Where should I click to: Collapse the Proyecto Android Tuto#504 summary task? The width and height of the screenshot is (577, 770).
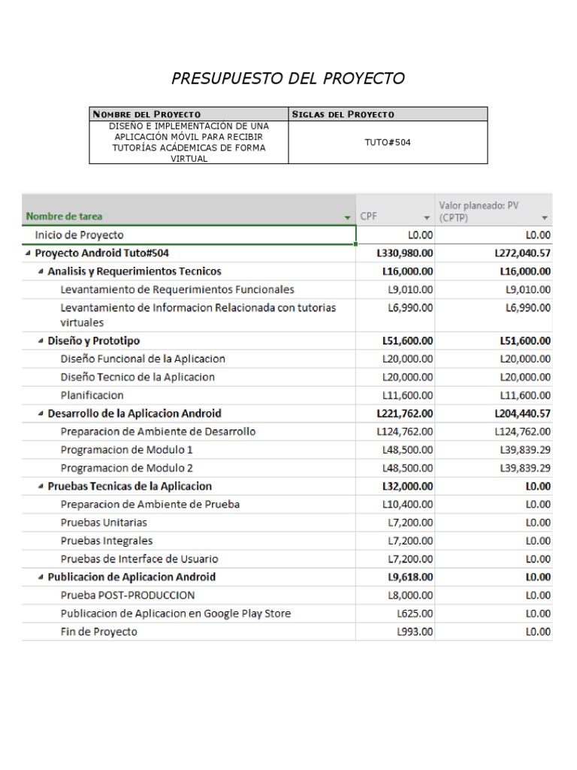click(x=28, y=253)
